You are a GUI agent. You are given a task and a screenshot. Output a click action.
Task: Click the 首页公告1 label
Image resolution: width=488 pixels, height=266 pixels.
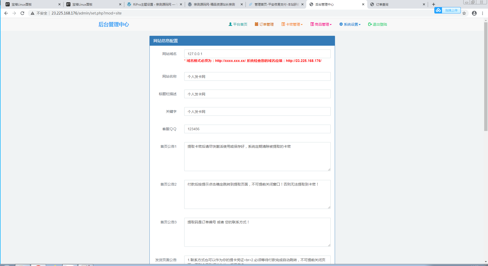pyautogui.click(x=168, y=146)
